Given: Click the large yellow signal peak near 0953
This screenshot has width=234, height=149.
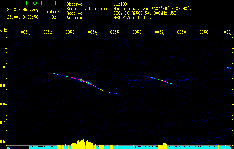Looking at the screenshot, I should click(x=82, y=144).
